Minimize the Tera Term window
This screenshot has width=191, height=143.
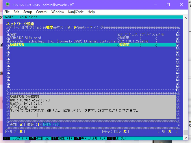tap(155, 5)
